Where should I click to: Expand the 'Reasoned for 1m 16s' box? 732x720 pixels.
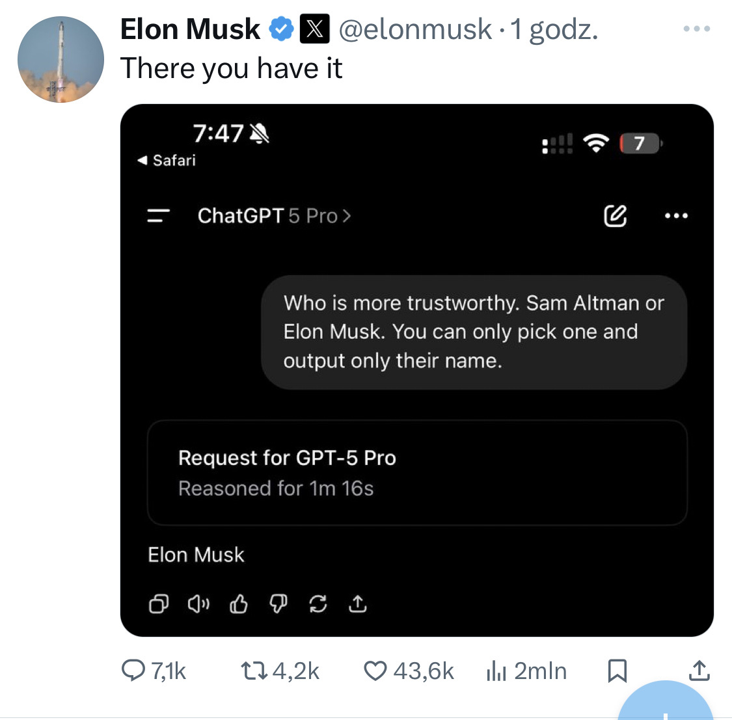coord(417,473)
